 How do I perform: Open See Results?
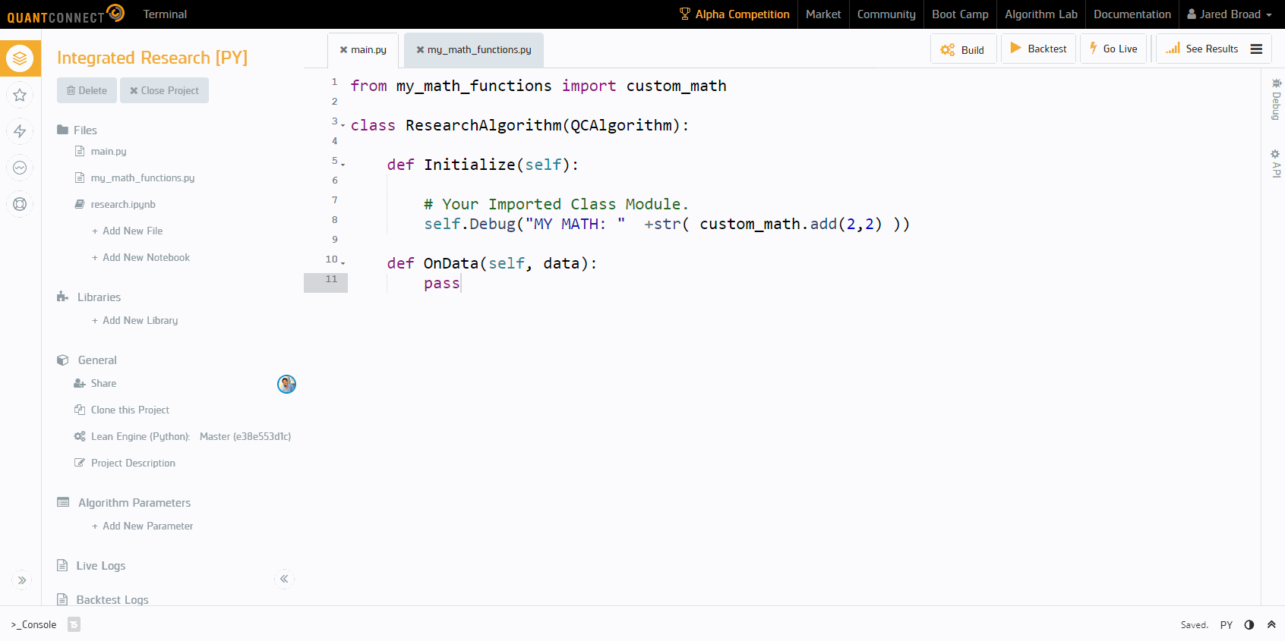(x=1202, y=49)
